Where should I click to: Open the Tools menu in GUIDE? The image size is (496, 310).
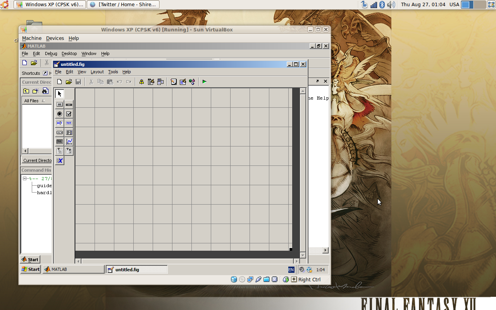pos(113,72)
